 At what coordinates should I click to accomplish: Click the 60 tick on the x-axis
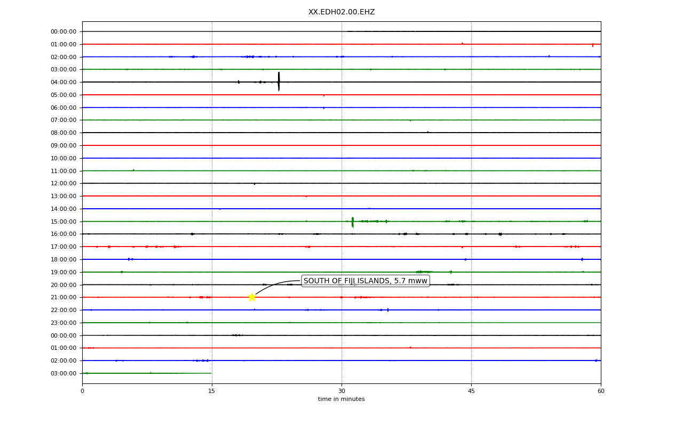pos(601,391)
